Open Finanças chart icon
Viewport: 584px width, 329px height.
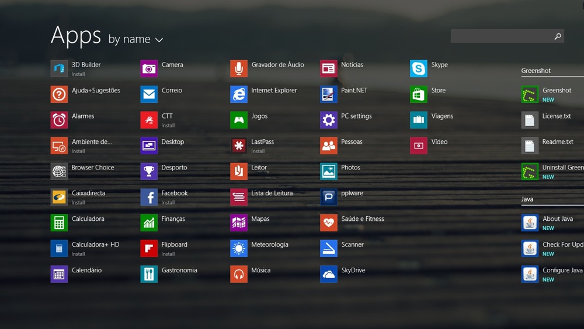tap(148, 223)
